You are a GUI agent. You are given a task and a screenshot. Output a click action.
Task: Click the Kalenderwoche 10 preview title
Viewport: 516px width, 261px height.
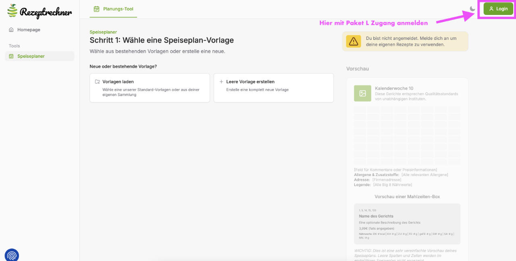(x=394, y=88)
